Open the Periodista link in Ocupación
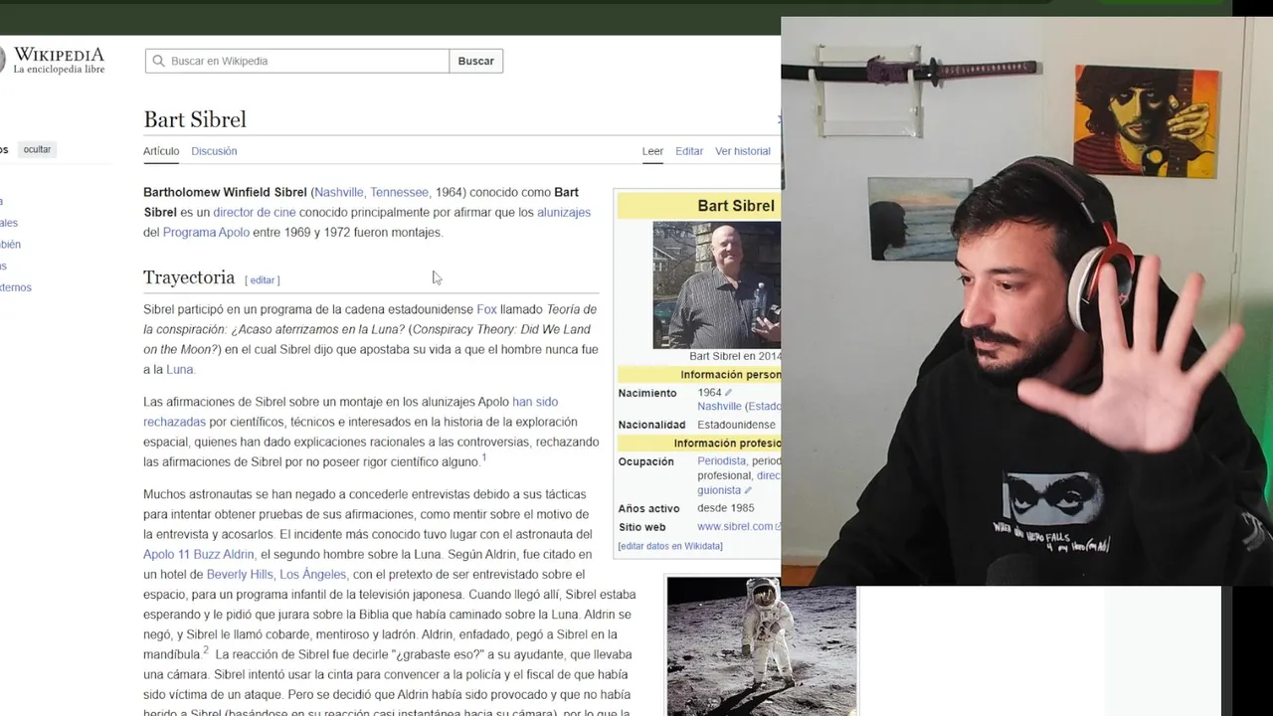Viewport: 1273px width, 716px height. pos(722,461)
